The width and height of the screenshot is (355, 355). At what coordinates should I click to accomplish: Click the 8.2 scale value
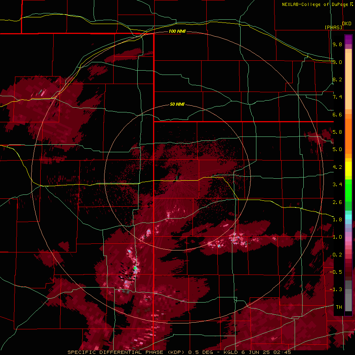point(337,79)
